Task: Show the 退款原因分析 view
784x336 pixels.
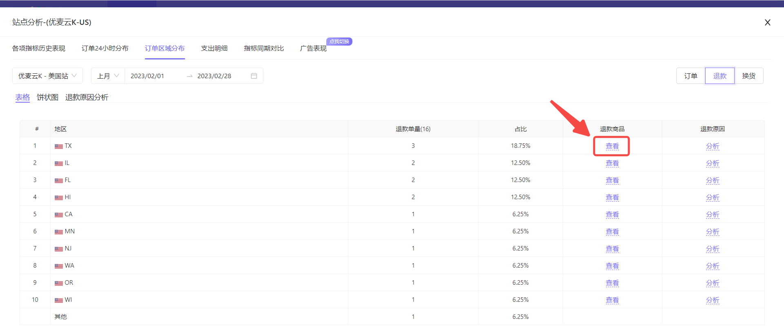Action: pyautogui.click(x=87, y=97)
